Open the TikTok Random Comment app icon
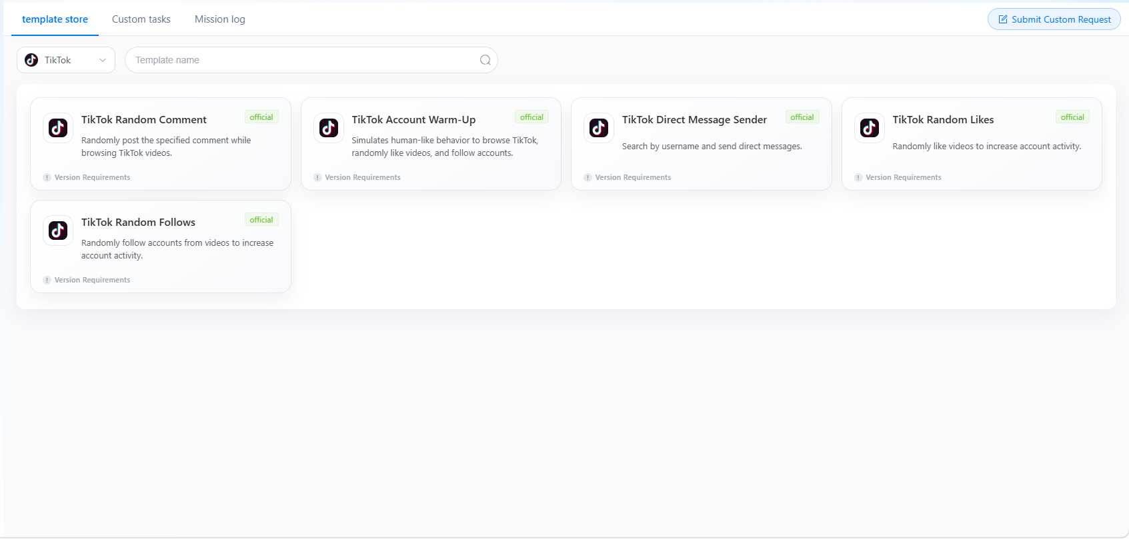1129x539 pixels. (58, 128)
